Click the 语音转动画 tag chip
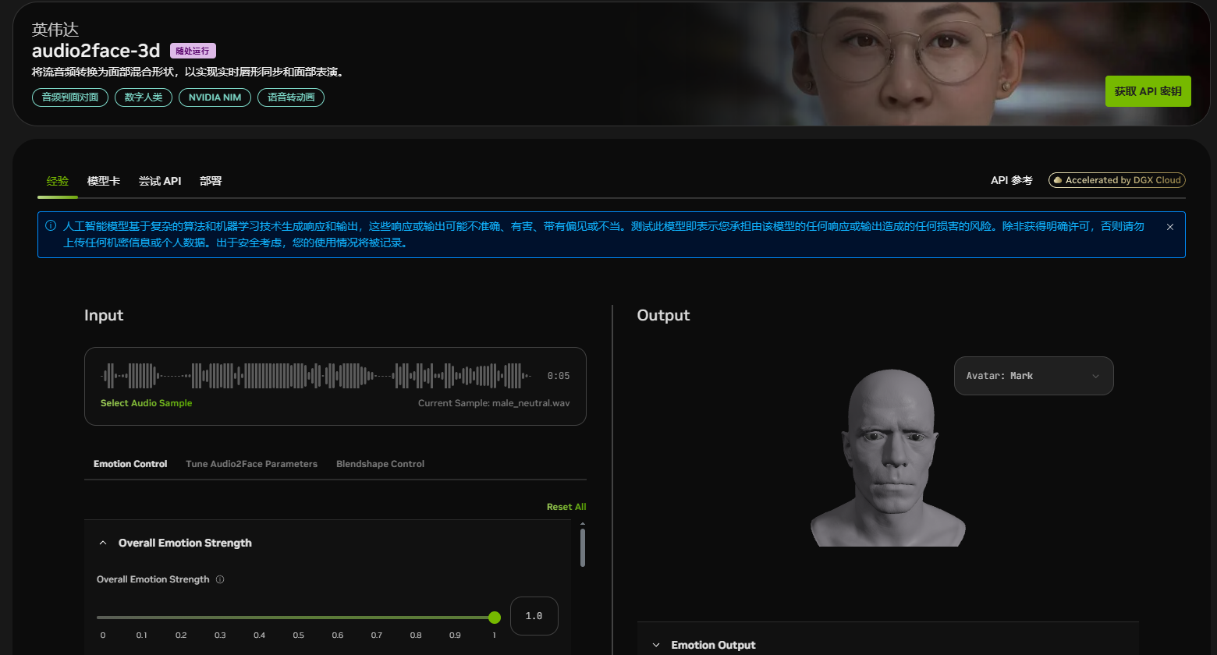This screenshot has height=655, width=1217. pyautogui.click(x=290, y=97)
